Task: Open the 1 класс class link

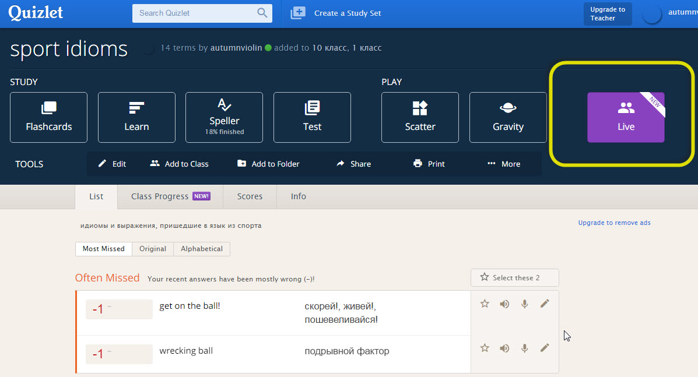Action: pos(367,48)
